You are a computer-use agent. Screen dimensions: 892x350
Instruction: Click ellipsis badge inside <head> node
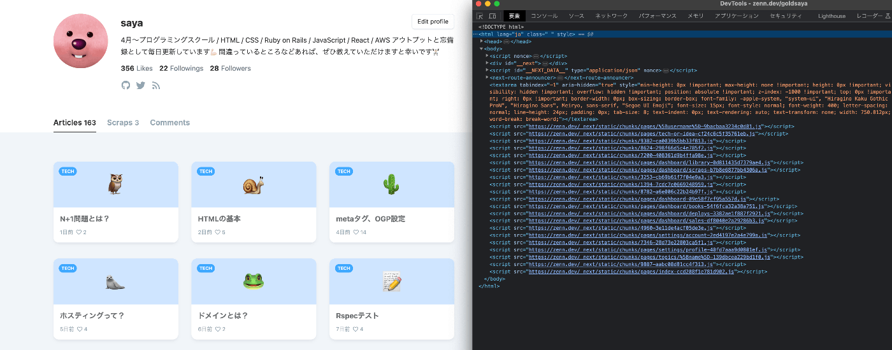506,41
